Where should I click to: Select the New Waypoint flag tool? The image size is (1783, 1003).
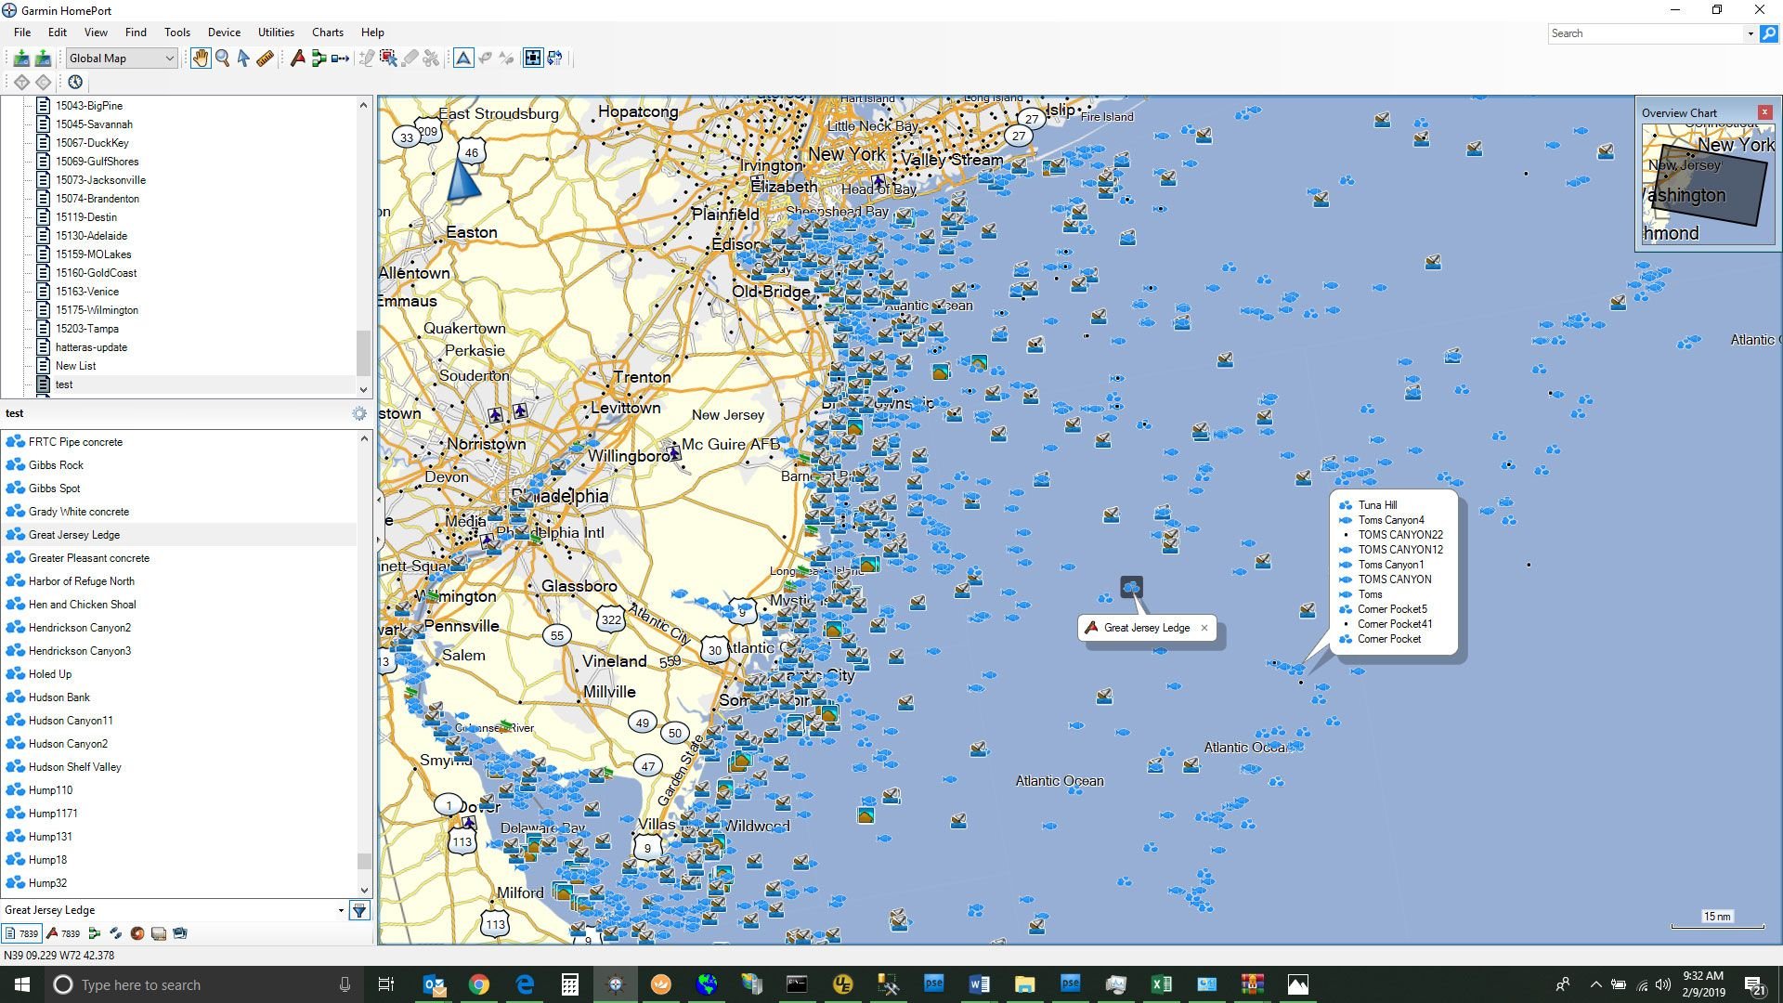point(297,59)
